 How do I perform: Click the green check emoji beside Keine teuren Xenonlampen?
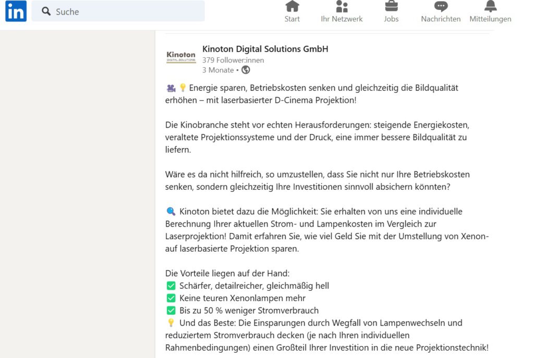point(171,298)
